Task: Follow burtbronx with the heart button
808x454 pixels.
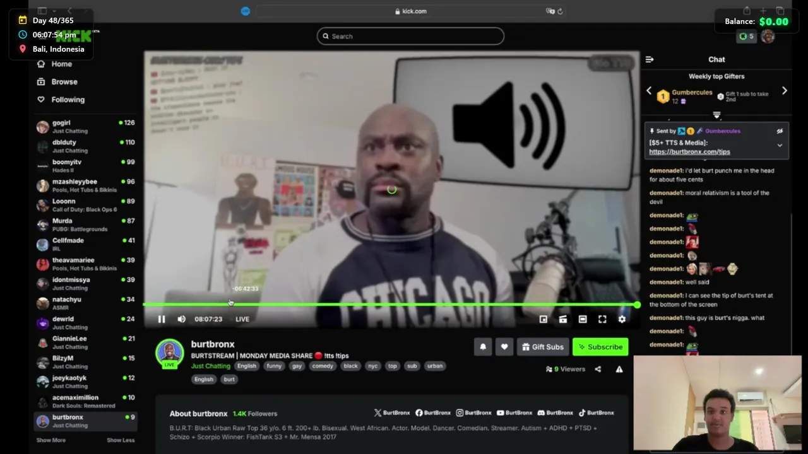Action: [504, 347]
